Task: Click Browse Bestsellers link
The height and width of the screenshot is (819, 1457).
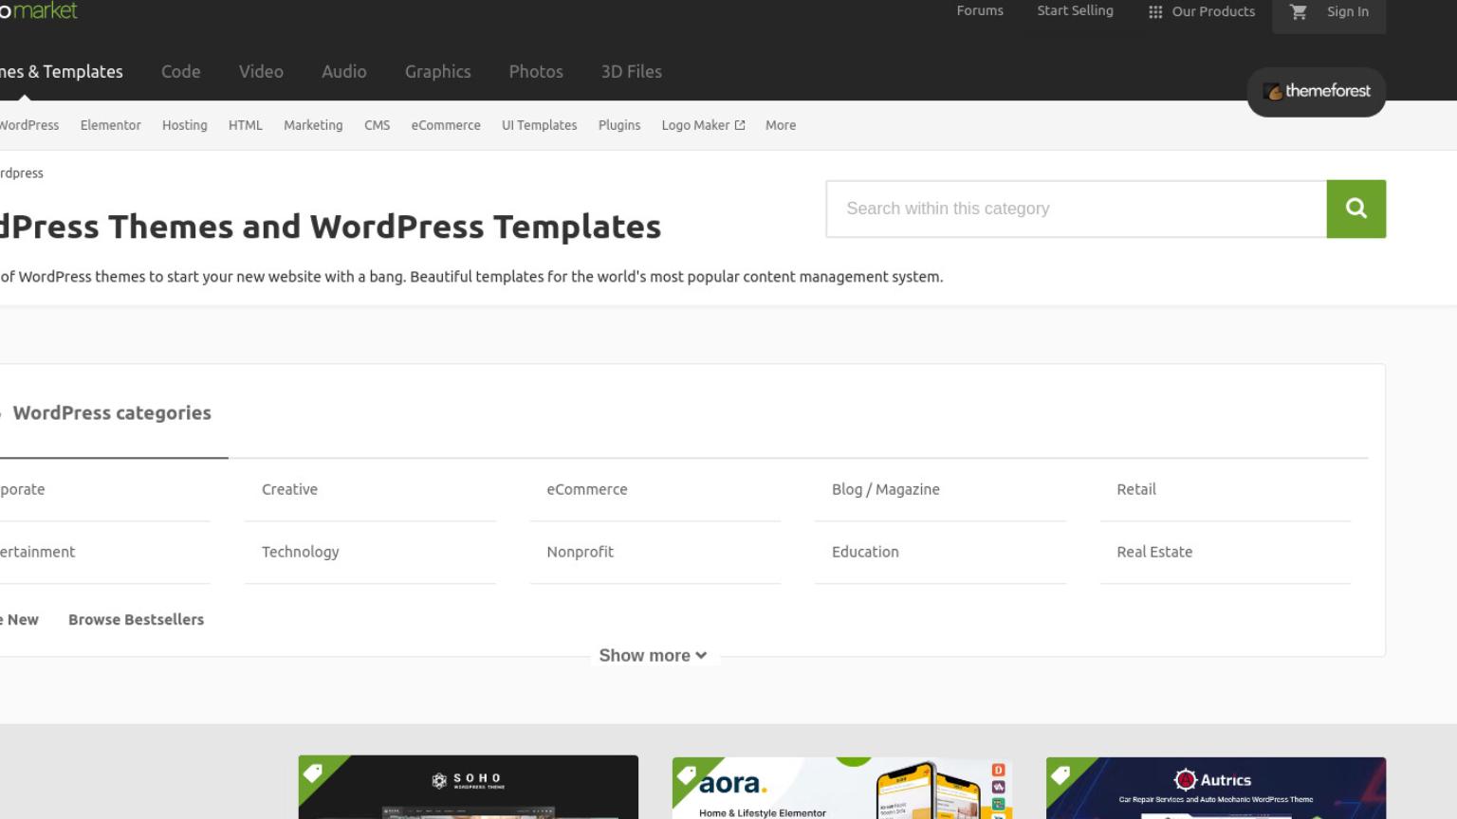Action: [137, 620]
